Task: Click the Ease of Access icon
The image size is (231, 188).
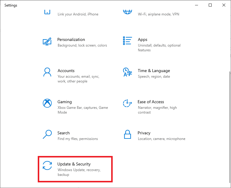Action: click(127, 103)
